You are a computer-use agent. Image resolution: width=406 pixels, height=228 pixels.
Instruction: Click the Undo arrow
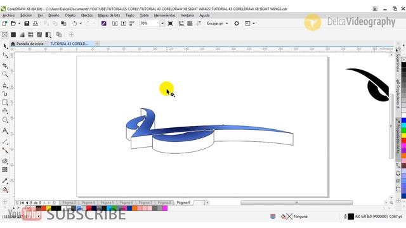tap(75, 23)
